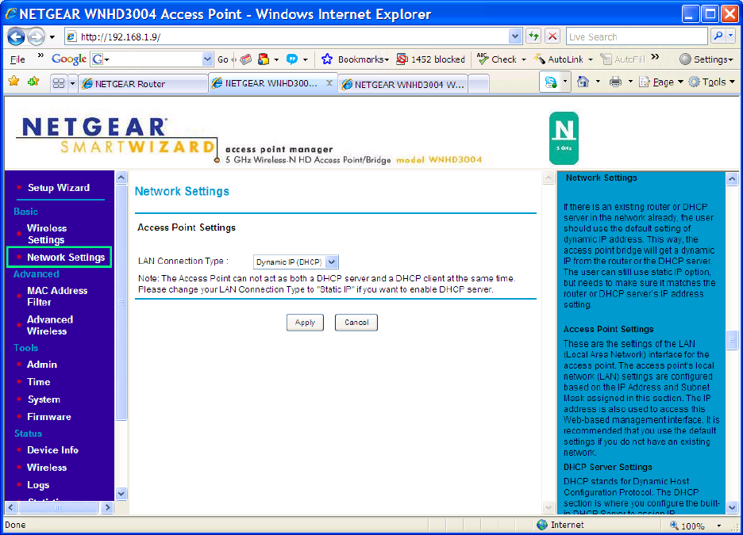Open the address bar history dropdown
The image size is (743, 535).
point(515,36)
